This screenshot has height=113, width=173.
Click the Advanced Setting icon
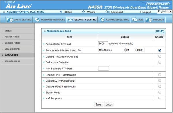click(102, 20)
